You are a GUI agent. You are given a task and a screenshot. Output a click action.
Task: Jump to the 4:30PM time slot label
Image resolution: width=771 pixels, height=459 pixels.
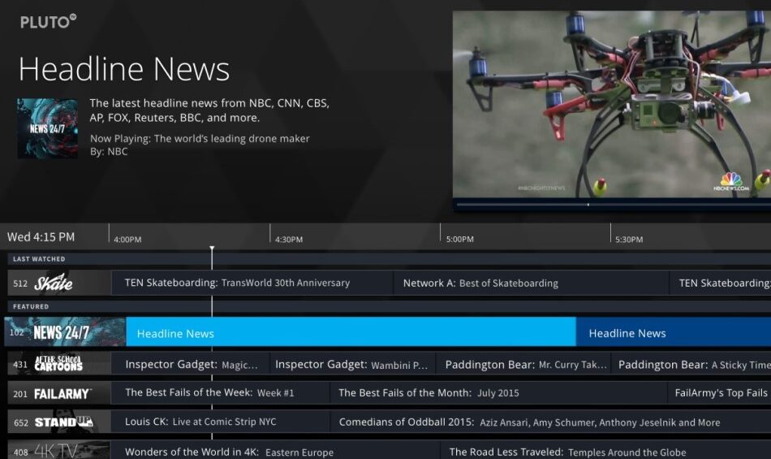(289, 240)
